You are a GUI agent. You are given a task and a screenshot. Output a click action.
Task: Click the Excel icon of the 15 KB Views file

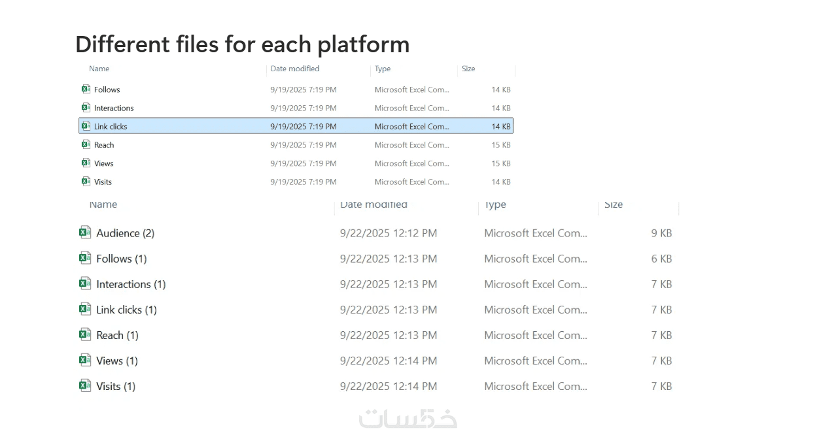click(x=86, y=163)
